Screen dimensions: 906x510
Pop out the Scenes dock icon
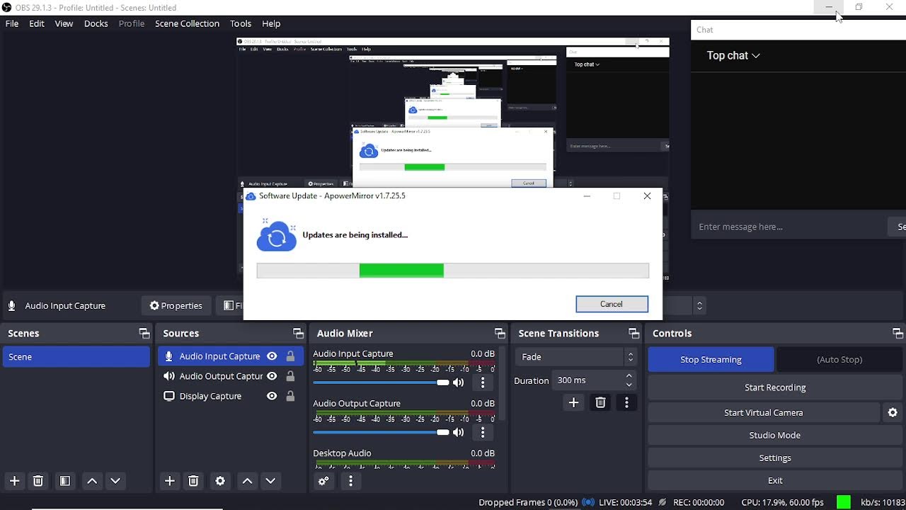pyautogui.click(x=144, y=334)
